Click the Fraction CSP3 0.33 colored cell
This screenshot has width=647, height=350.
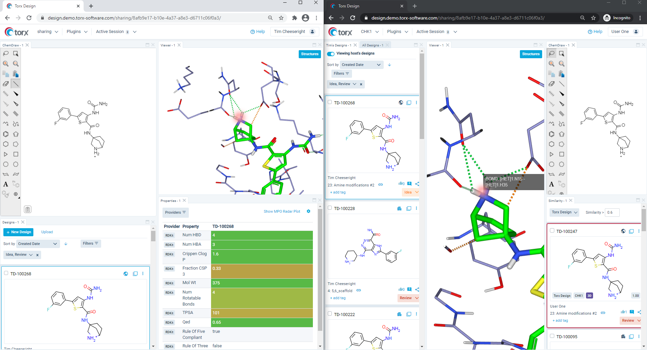262,271
